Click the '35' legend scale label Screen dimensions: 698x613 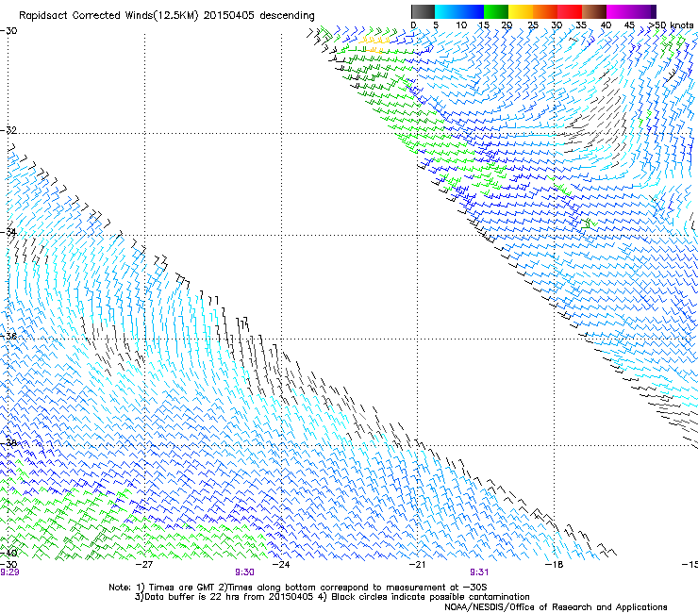581,25
